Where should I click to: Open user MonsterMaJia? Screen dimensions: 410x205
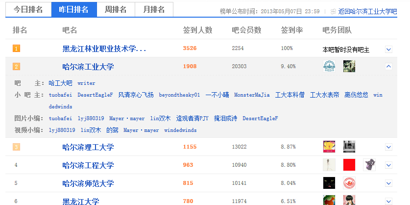252,95
